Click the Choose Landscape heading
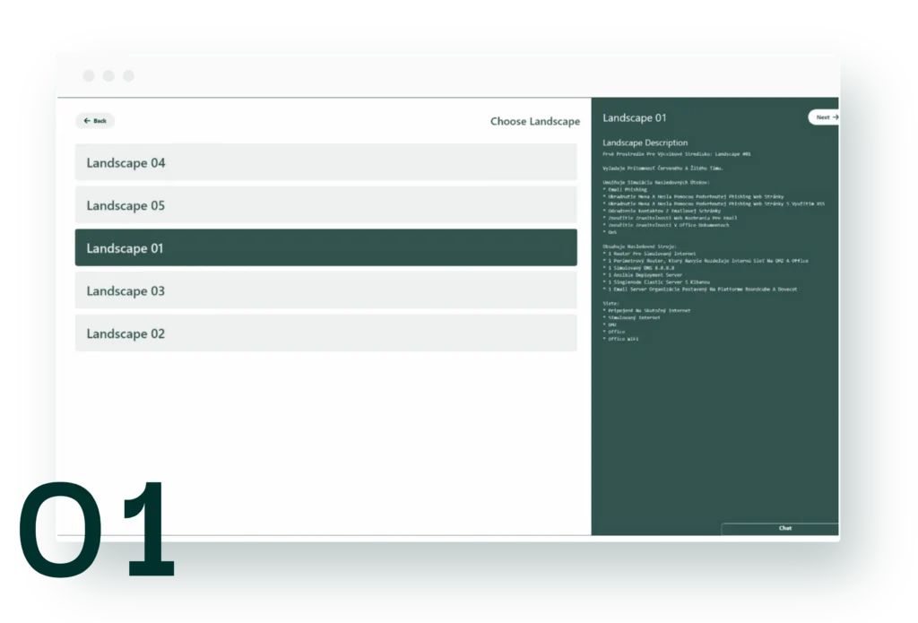 (x=535, y=121)
